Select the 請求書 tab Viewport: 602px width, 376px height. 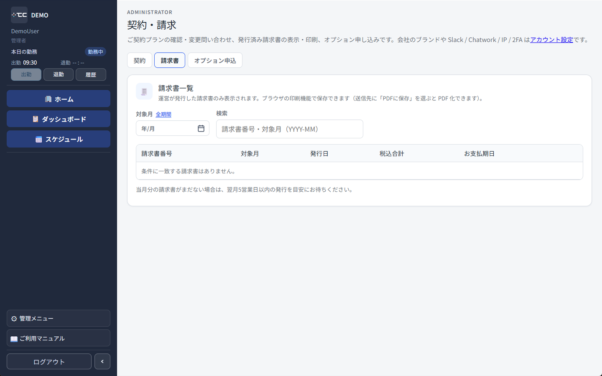pyautogui.click(x=170, y=61)
